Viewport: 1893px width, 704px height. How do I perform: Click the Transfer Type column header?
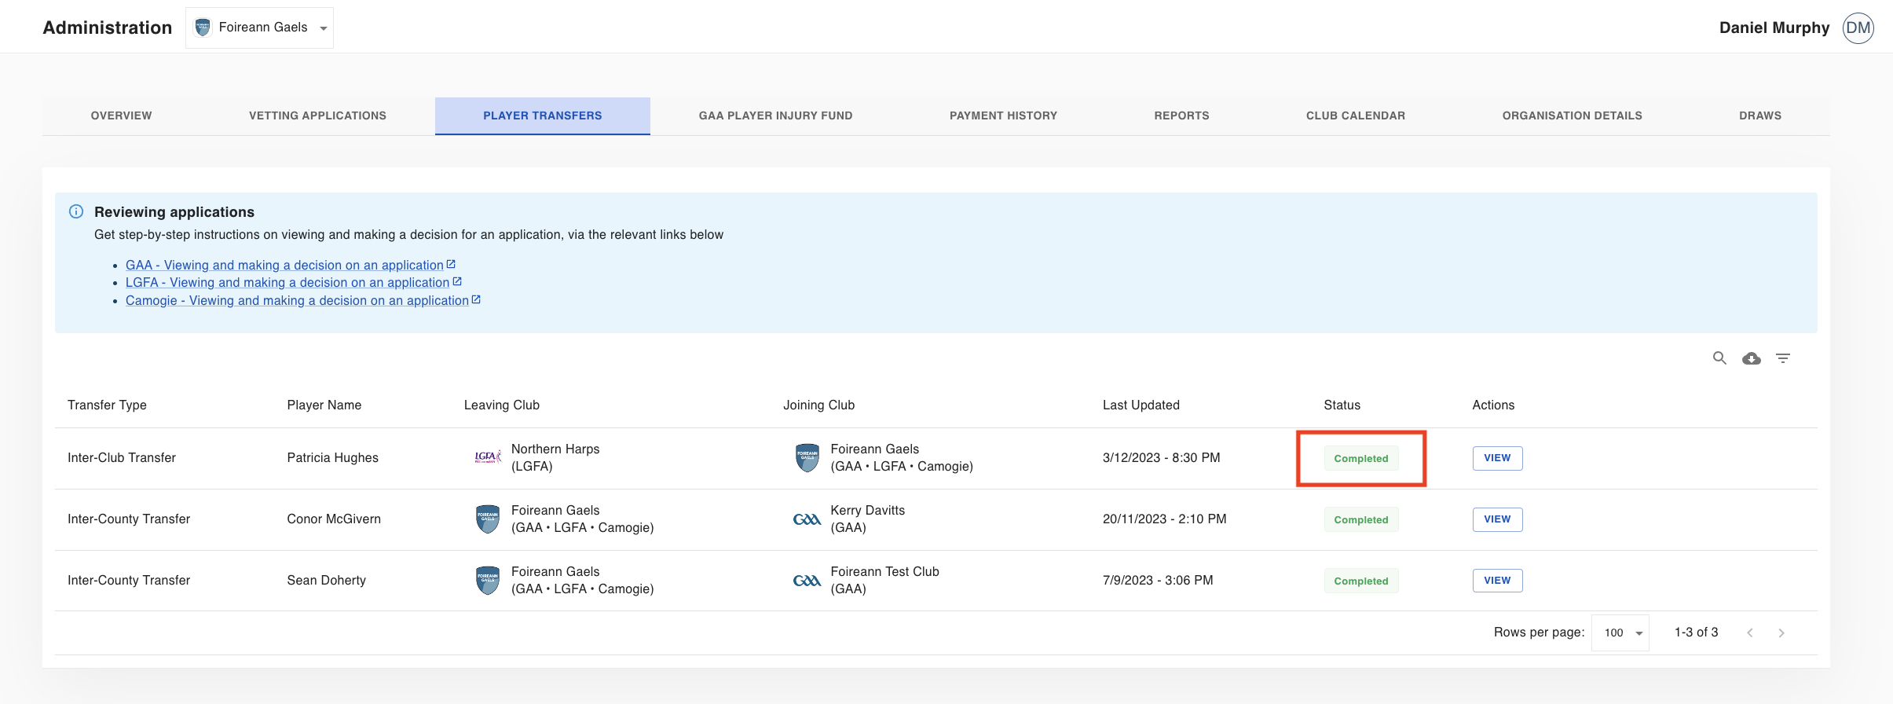coord(107,405)
